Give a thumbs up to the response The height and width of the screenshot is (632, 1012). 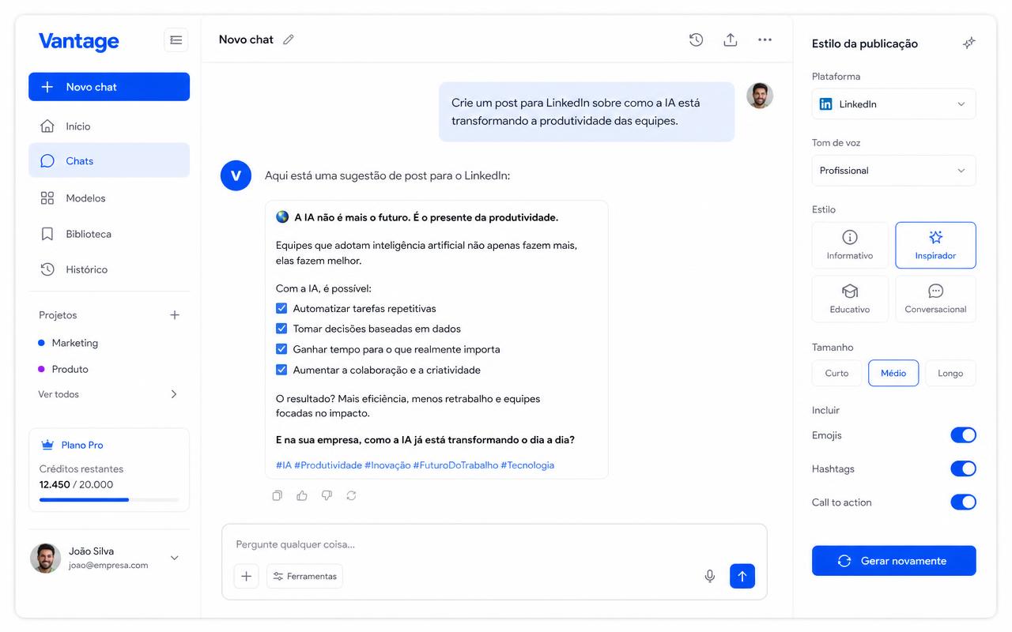coord(302,495)
